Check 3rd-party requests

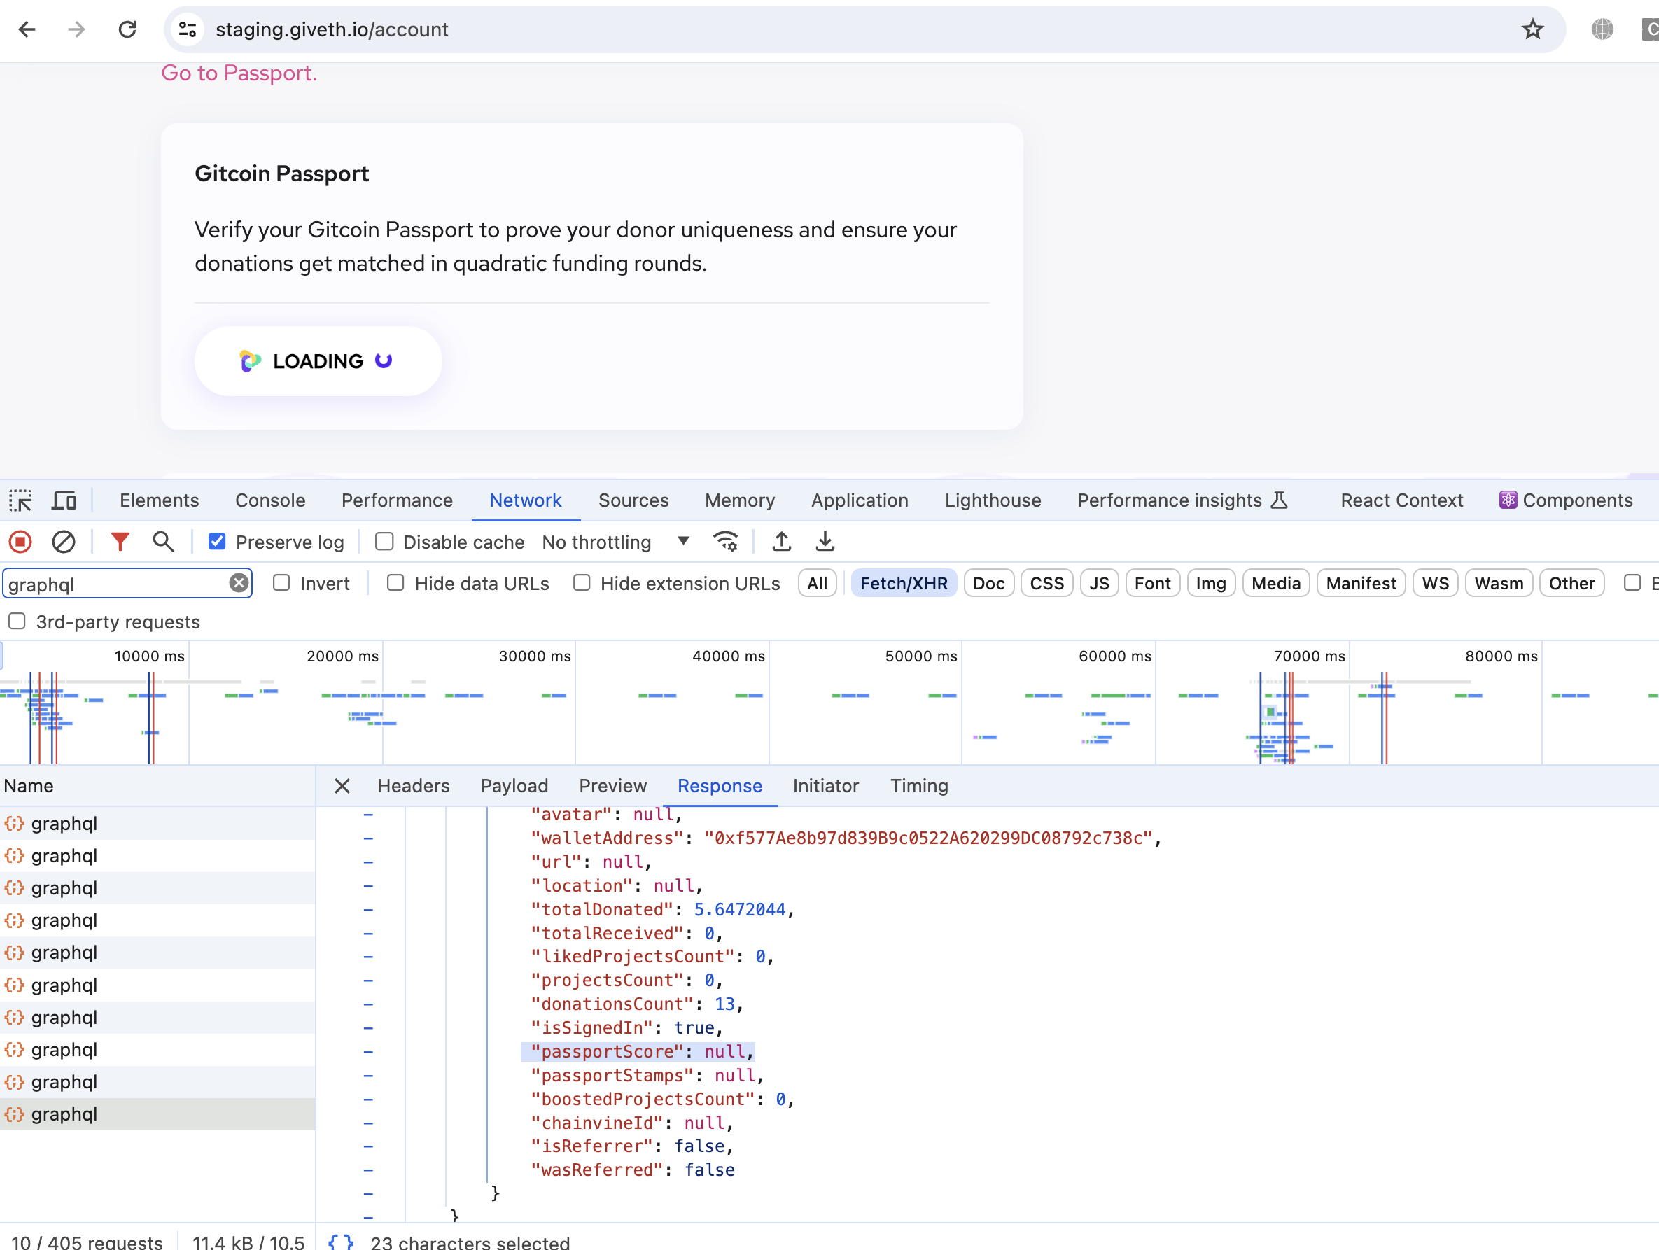(17, 621)
